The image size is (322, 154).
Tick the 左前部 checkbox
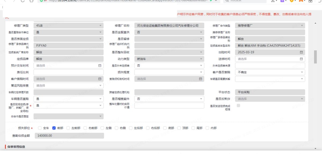pyautogui.click(x=68, y=128)
